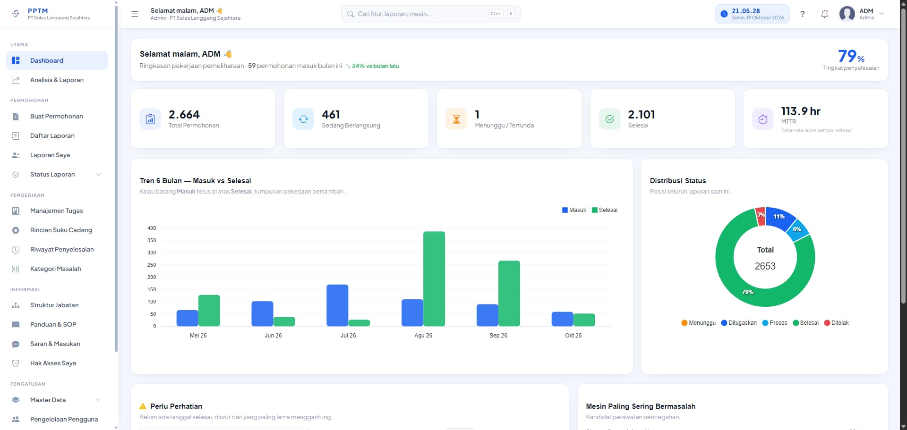This screenshot has height=430, width=907.
Task: Click the Hak Akses Saya shield icon
Action: click(x=16, y=363)
